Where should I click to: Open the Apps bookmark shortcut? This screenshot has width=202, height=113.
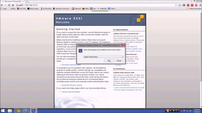3,9
